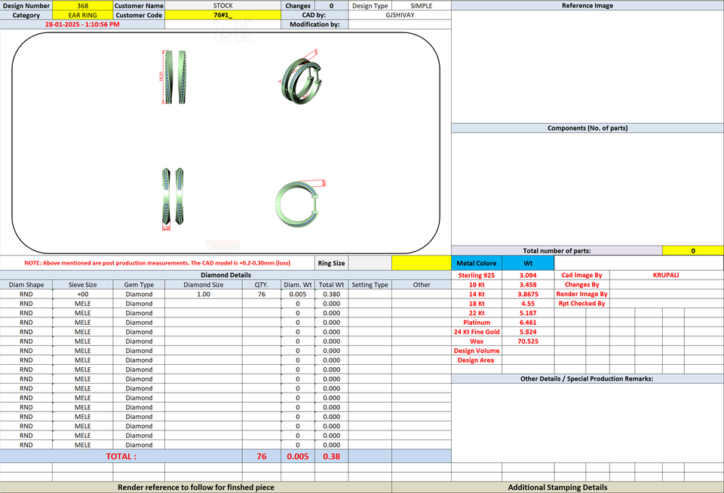Select 24 Kt Fine Gold weight 5.824

528,332
